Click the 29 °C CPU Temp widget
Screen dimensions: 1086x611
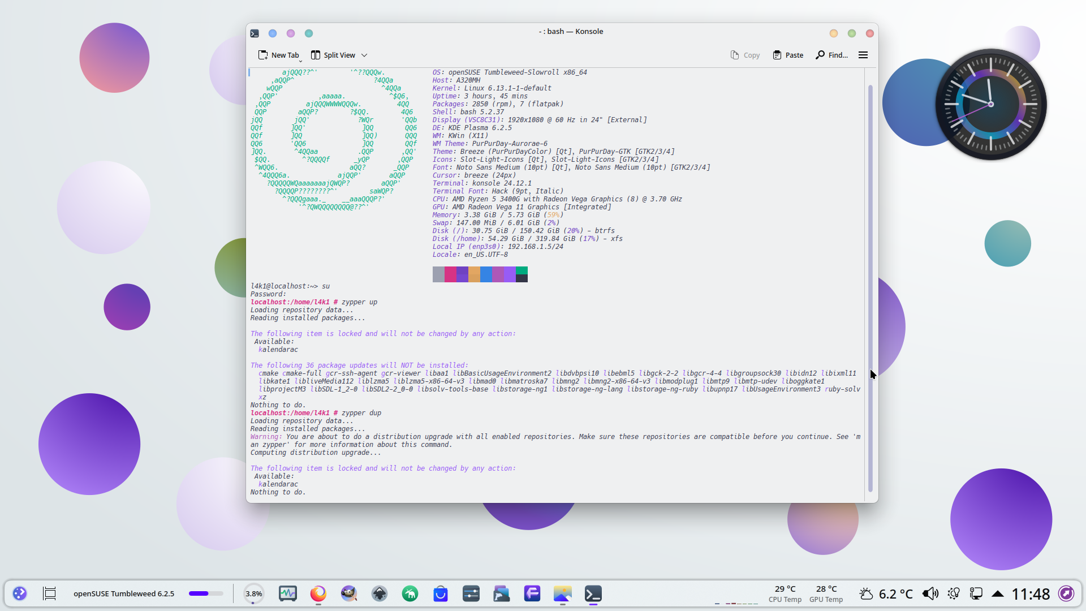click(x=785, y=593)
